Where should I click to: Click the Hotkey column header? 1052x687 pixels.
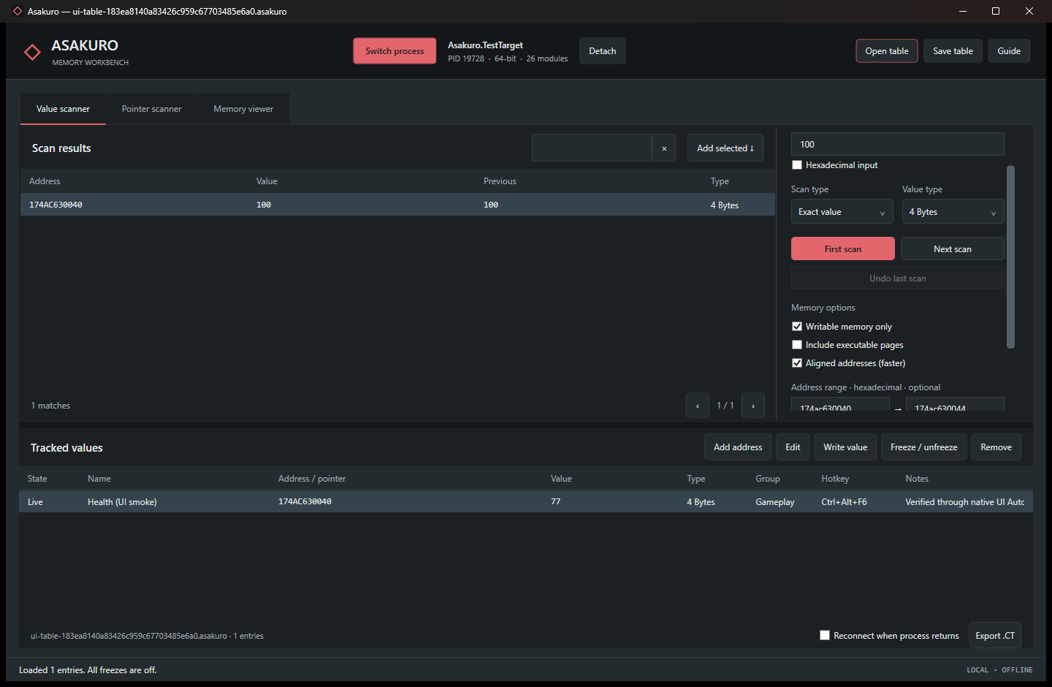[x=835, y=479]
